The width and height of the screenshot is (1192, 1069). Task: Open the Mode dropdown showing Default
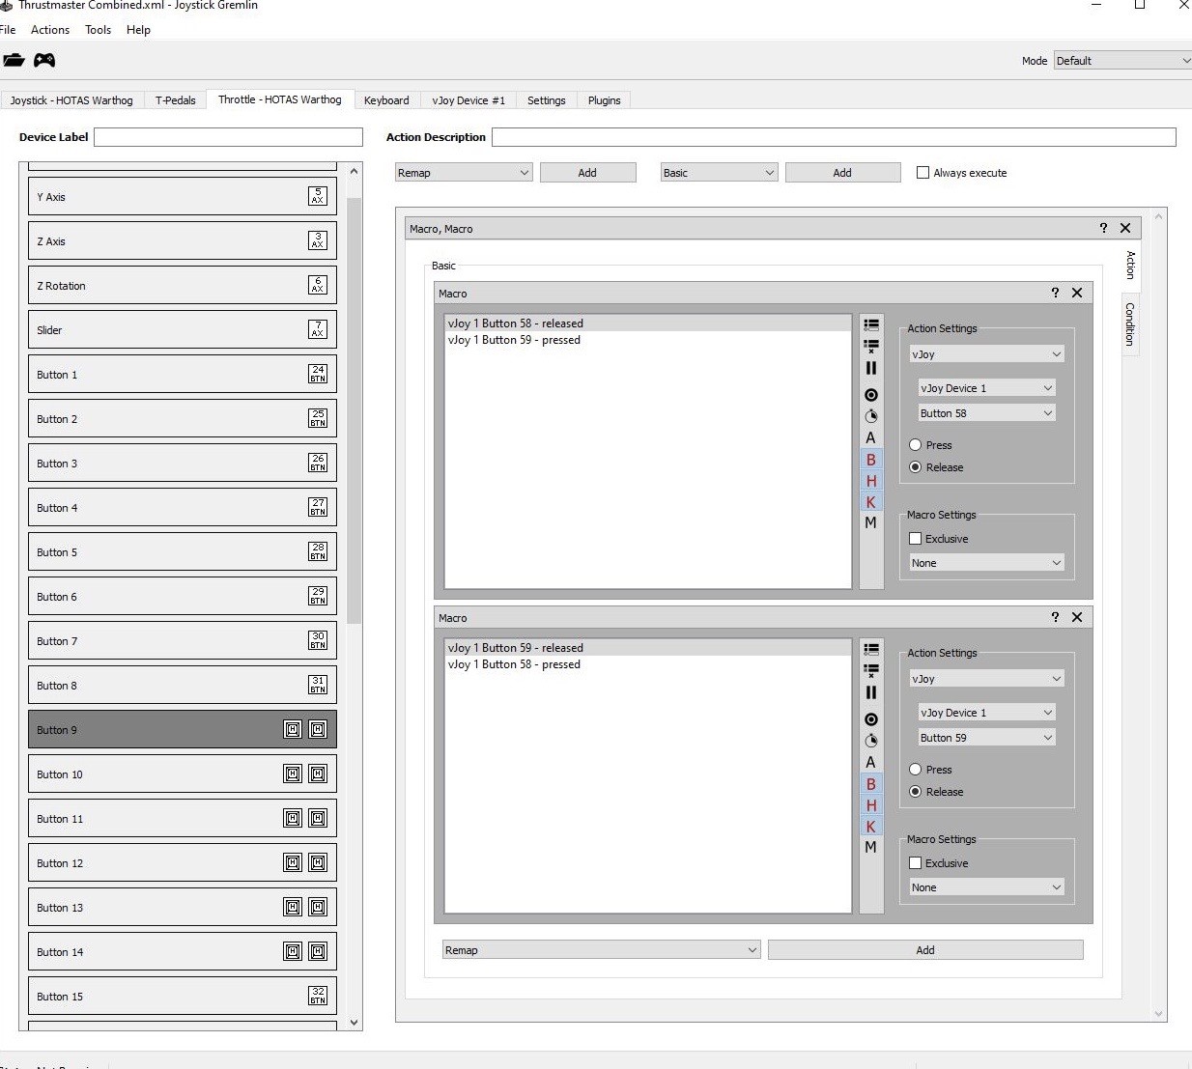click(x=1122, y=61)
